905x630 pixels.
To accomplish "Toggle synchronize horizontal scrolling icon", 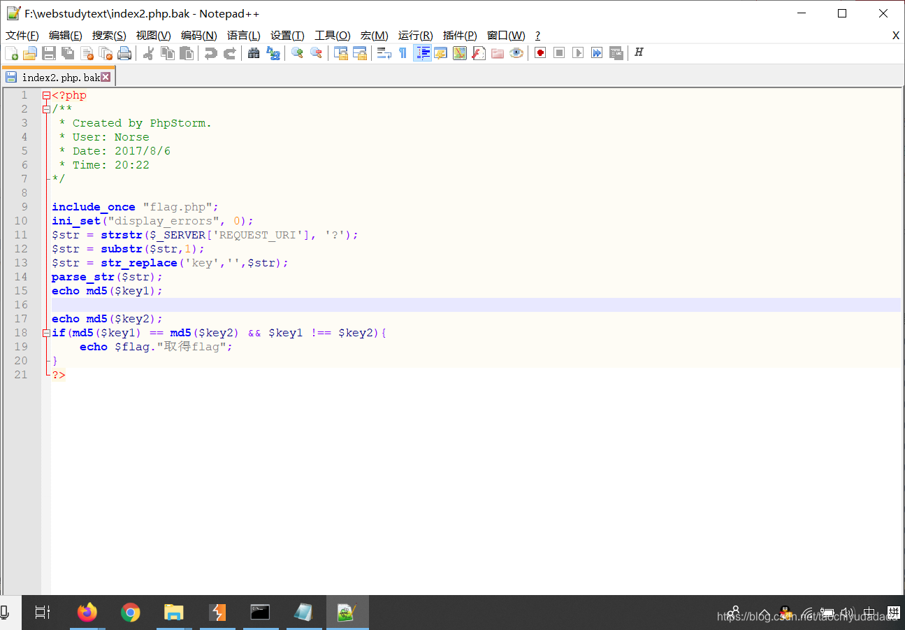I will point(359,53).
